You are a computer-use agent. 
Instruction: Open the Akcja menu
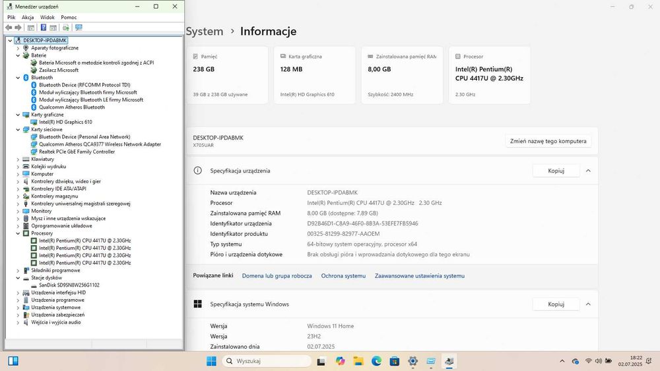(x=28, y=17)
